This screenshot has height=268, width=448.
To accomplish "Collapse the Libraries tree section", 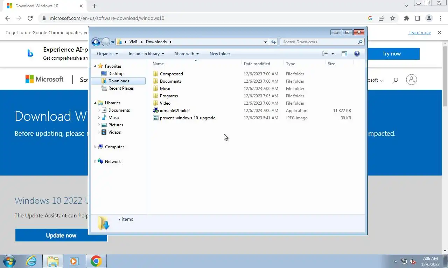I will [95, 103].
